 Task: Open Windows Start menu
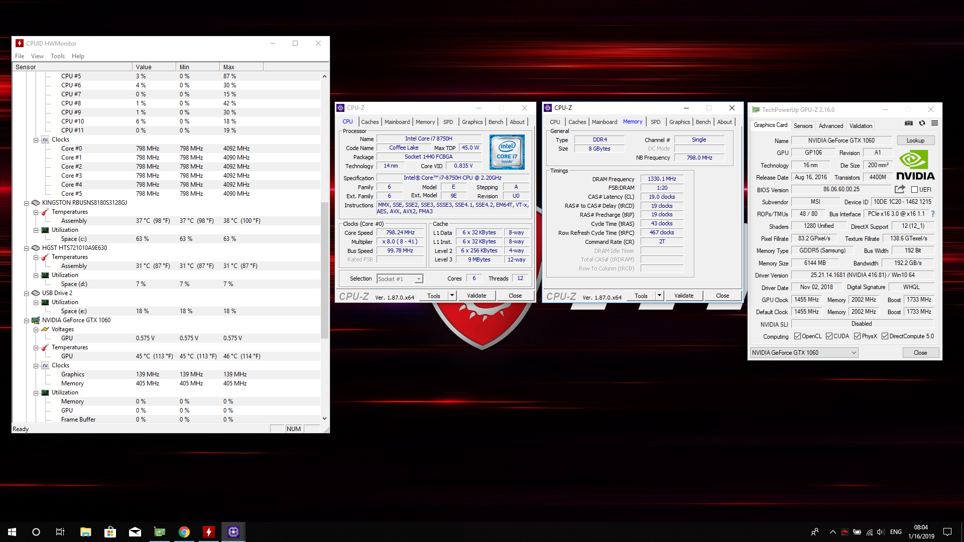12,532
